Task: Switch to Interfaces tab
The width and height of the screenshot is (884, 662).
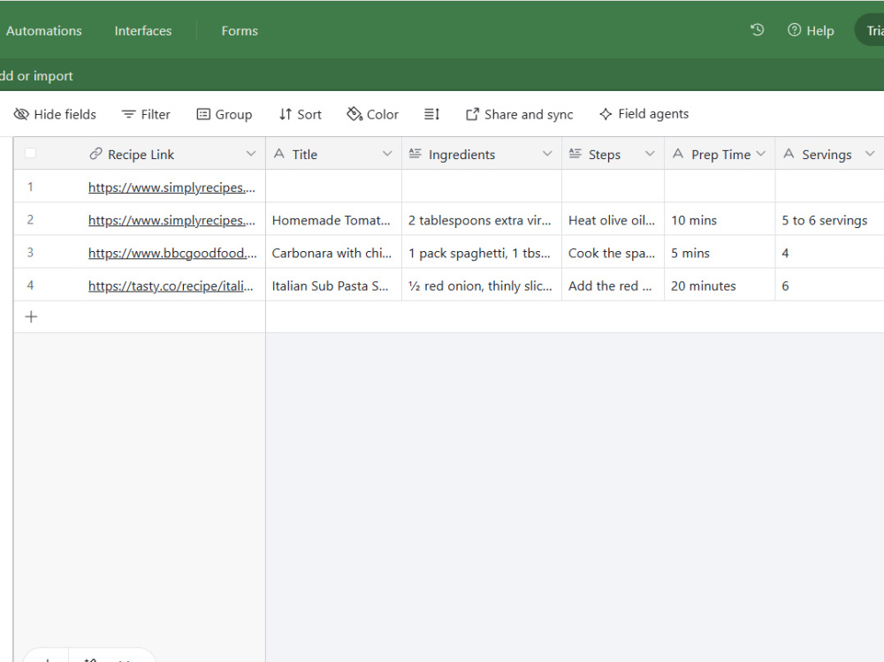Action: click(143, 31)
